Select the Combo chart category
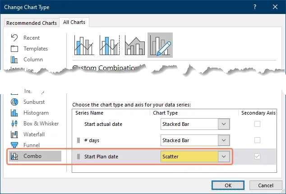Image resolution: width=286 pixels, height=194 pixels. 32,156
